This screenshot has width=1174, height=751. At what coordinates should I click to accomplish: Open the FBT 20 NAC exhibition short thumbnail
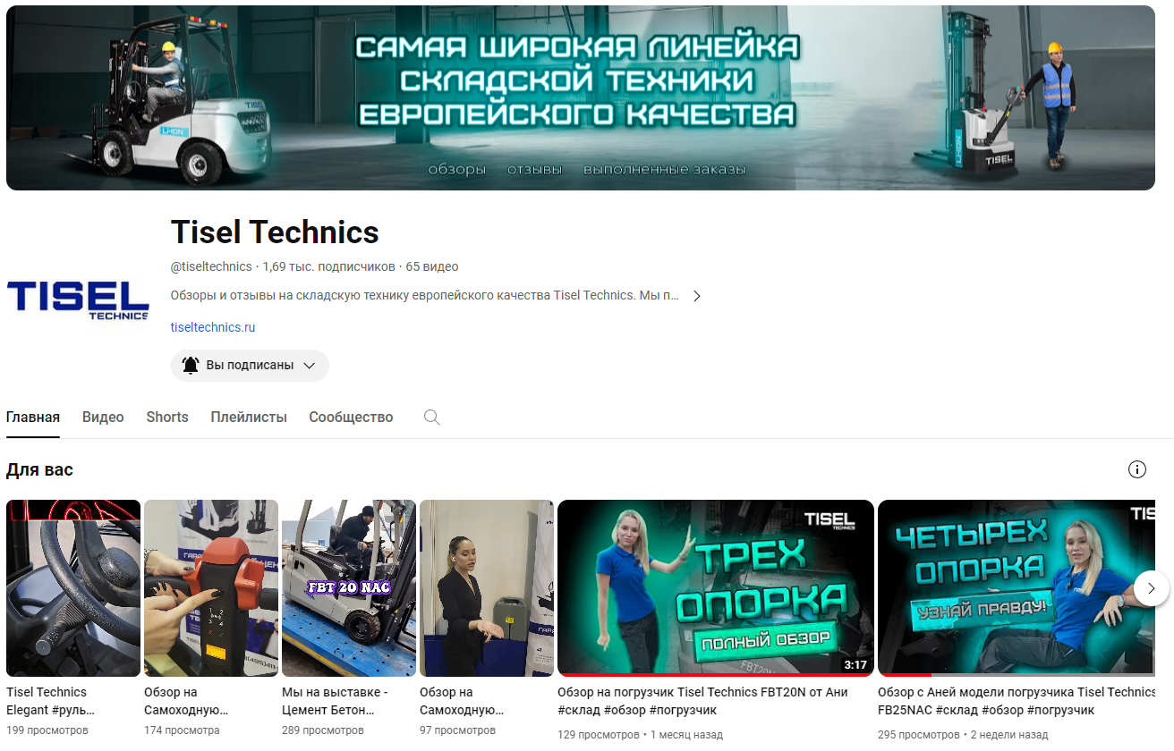pos(349,587)
